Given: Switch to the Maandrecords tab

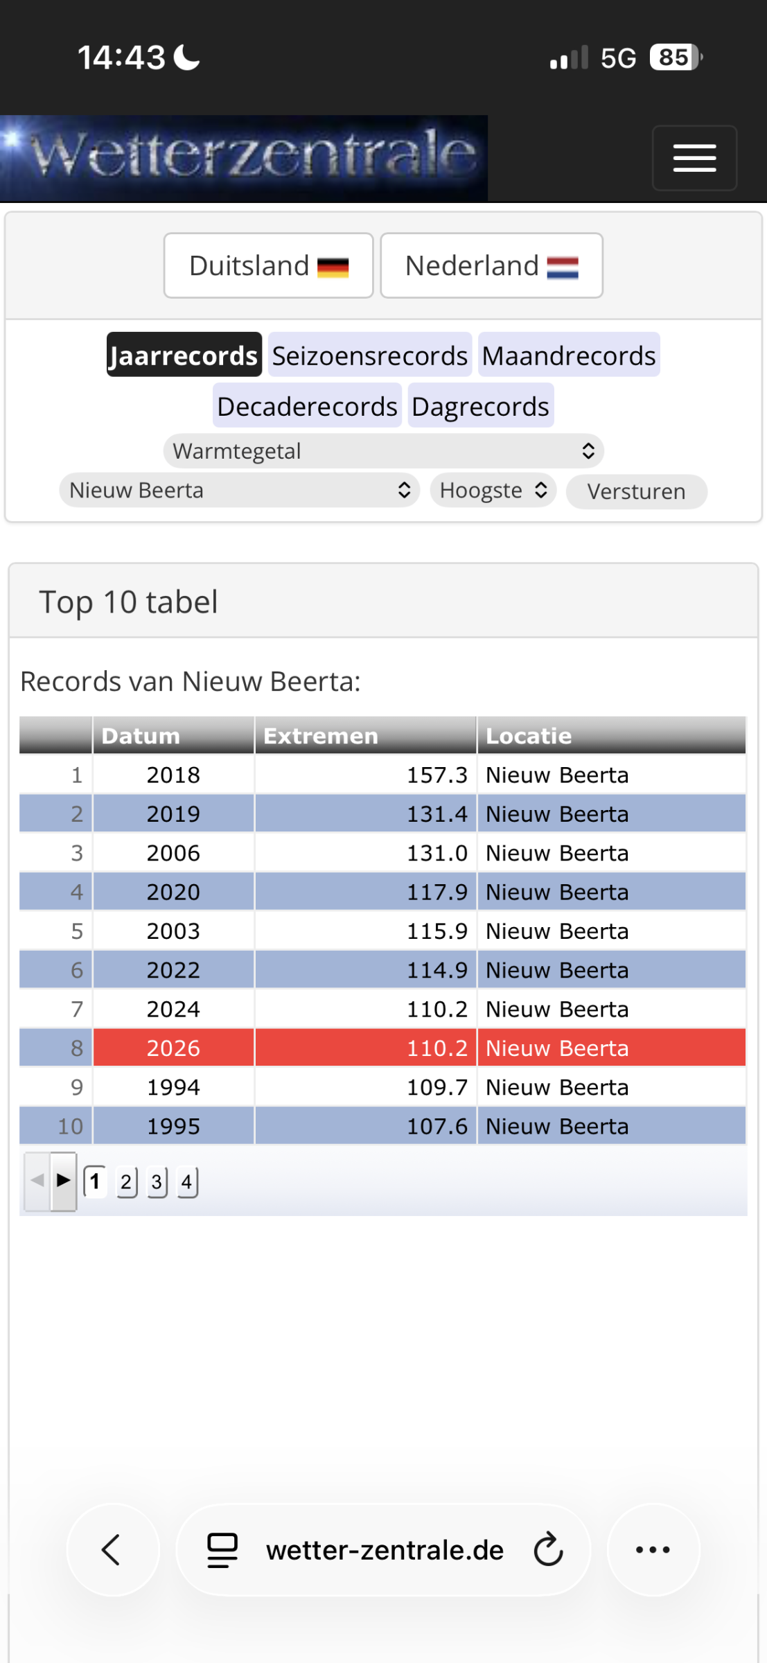Looking at the screenshot, I should 569,355.
